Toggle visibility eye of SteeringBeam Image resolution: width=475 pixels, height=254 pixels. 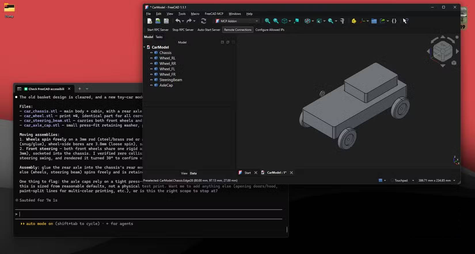(151, 80)
